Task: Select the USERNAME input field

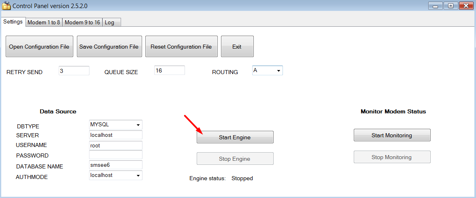Action: tap(115, 145)
